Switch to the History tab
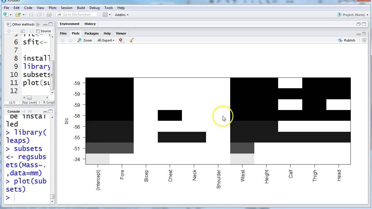372x209 pixels. pyautogui.click(x=90, y=24)
